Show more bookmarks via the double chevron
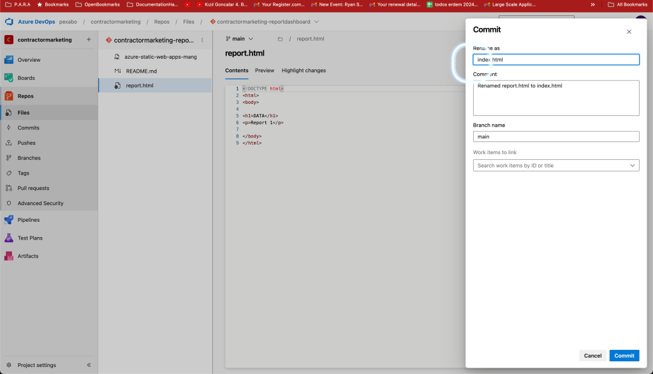This screenshot has width=653, height=374. (592, 4)
